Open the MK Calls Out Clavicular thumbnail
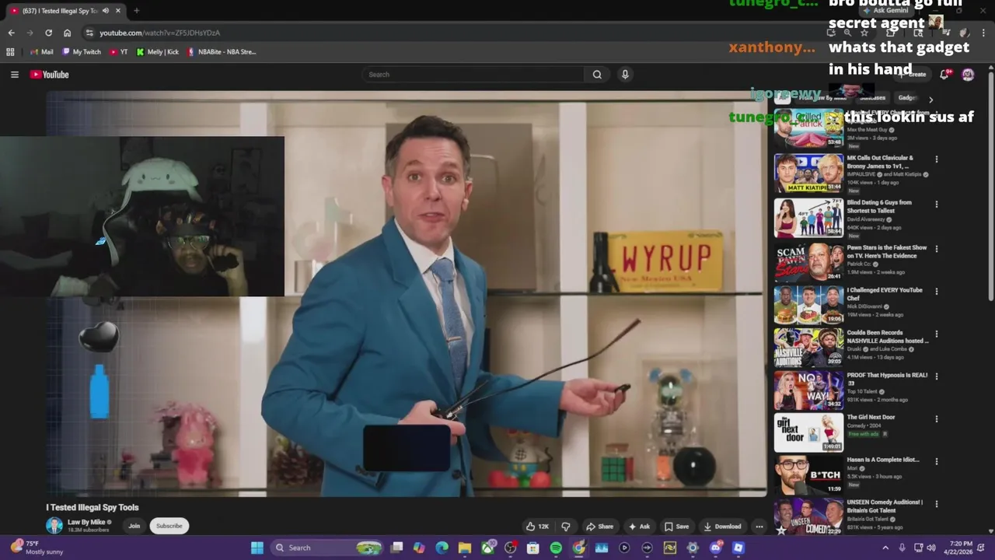The height and width of the screenshot is (560, 995). tap(808, 173)
